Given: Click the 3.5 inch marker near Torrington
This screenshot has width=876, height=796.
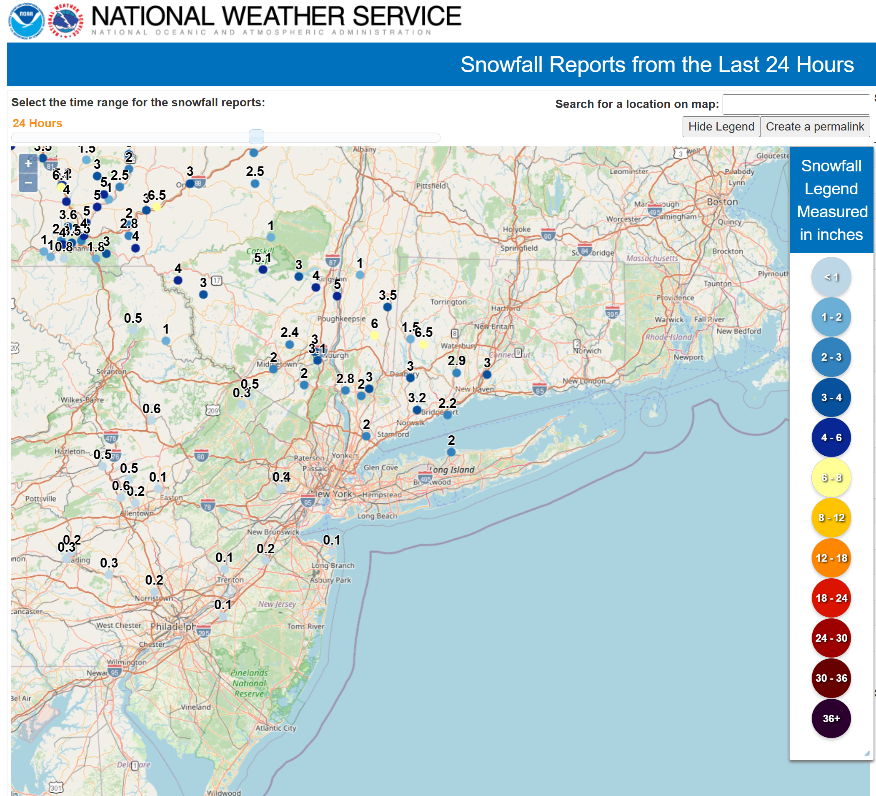Looking at the screenshot, I should click(388, 307).
